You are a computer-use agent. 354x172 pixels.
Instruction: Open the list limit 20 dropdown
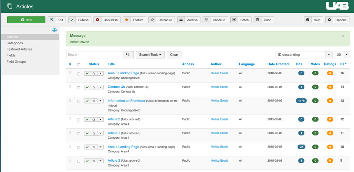pos(342,55)
